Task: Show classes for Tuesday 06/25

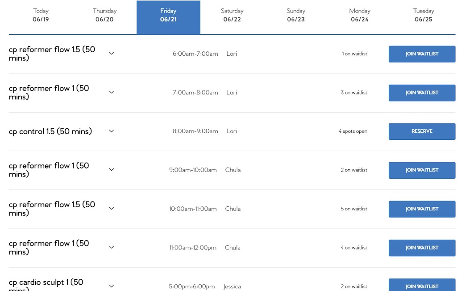Action: click(424, 15)
